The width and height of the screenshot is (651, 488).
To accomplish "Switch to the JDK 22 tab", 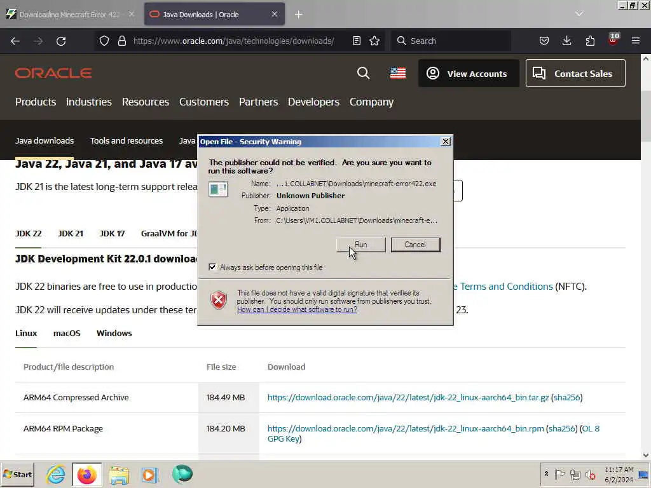I will click(x=28, y=234).
